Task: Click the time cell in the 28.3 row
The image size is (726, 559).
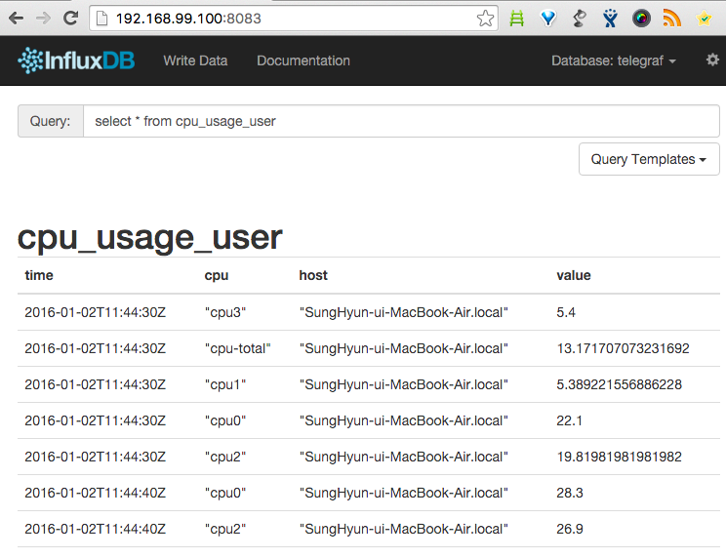Action: pyautogui.click(x=95, y=493)
